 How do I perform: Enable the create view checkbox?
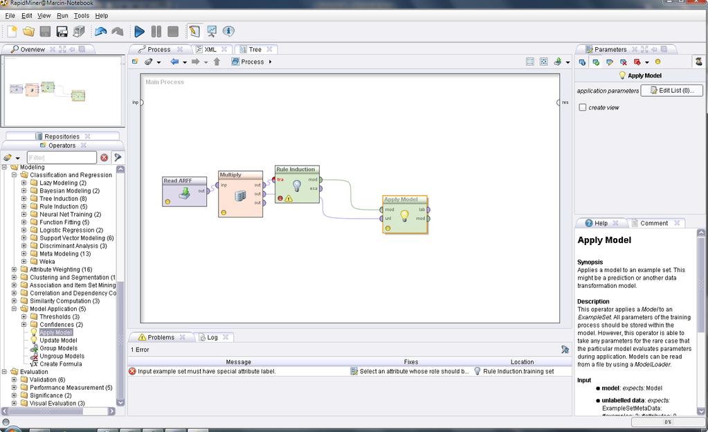(x=583, y=107)
